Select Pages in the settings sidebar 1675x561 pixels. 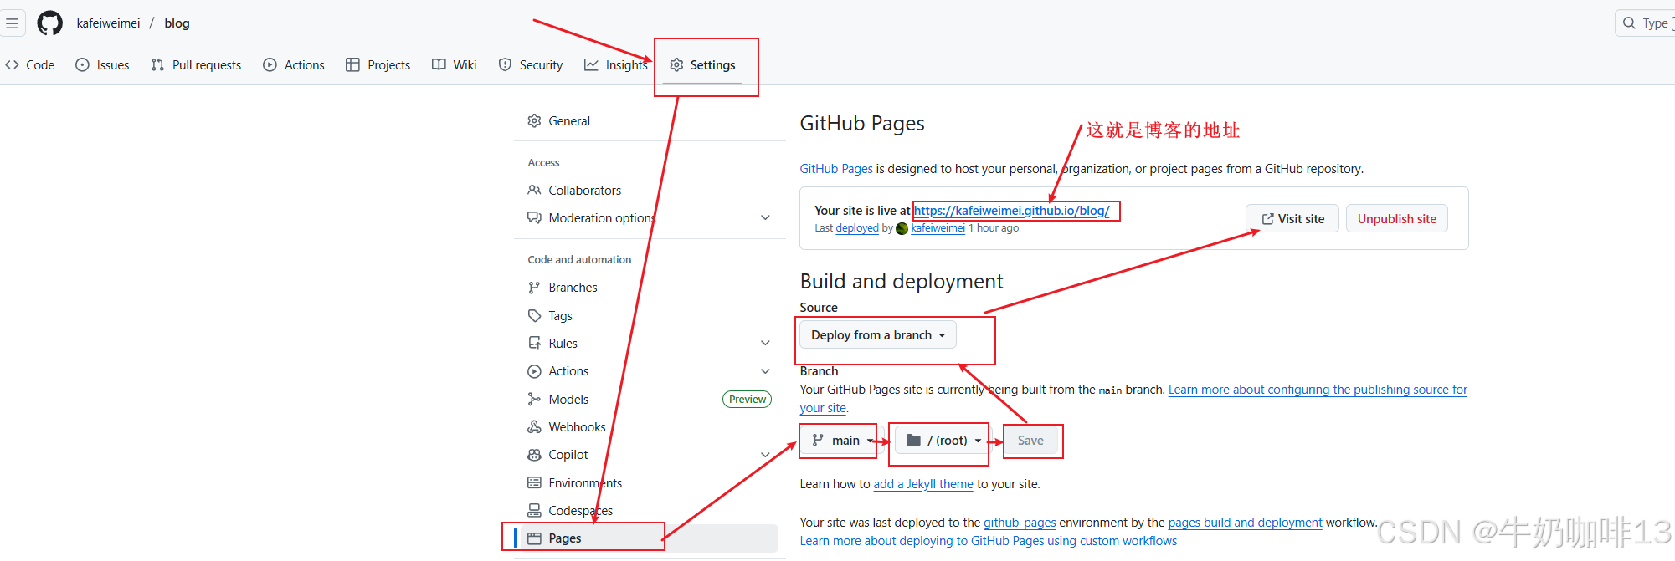[x=650, y=538]
